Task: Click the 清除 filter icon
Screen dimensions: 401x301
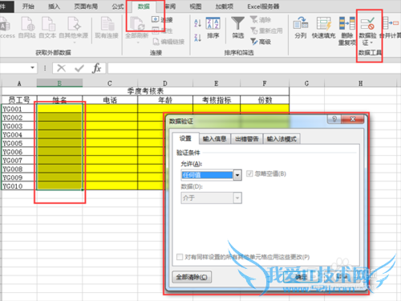Action: click(x=261, y=20)
